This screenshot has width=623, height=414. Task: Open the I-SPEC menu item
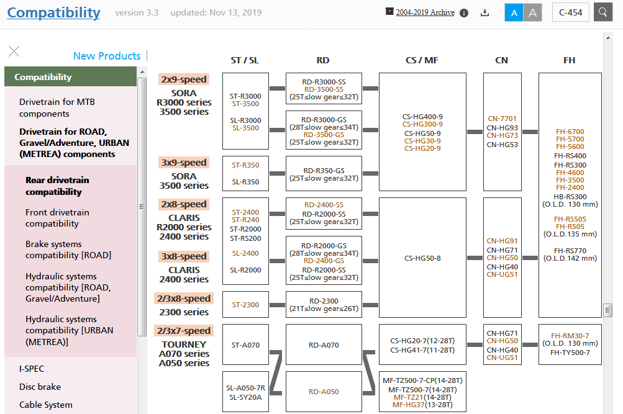tap(32, 369)
